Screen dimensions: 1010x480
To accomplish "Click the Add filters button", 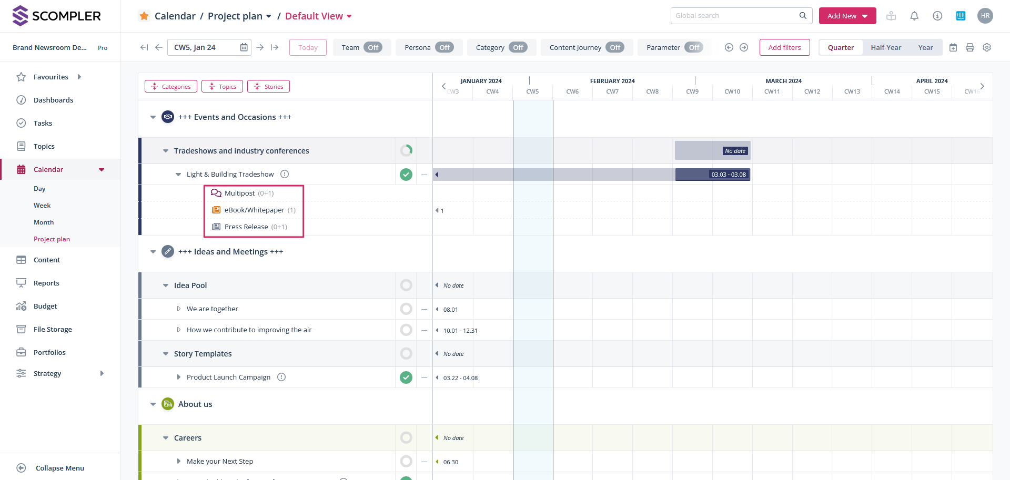I will pos(784,47).
